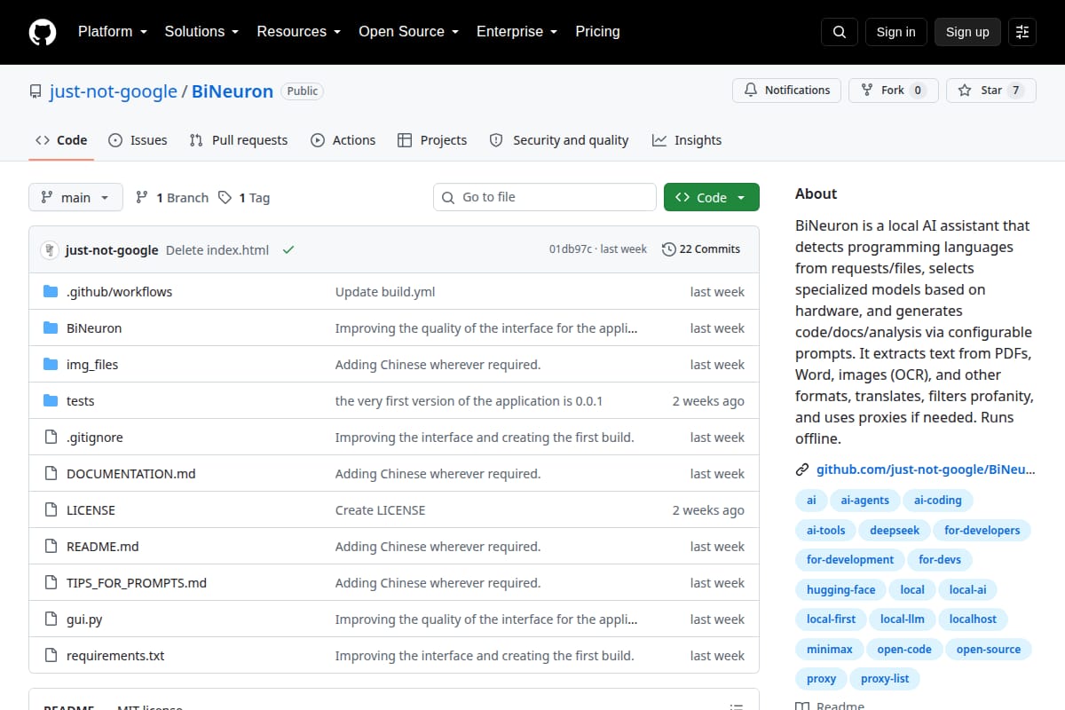Fork the repository
1065x710 pixels.
pos(894,91)
